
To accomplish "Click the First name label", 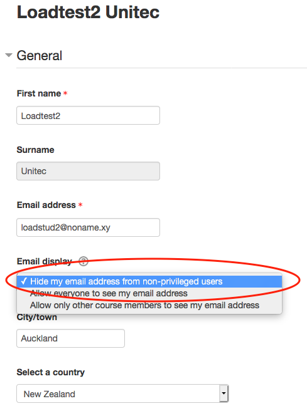I will pyautogui.click(x=39, y=93).
